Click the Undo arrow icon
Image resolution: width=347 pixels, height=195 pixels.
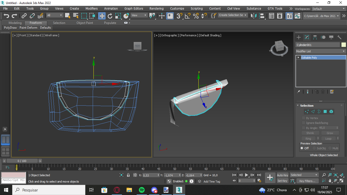[6, 16]
